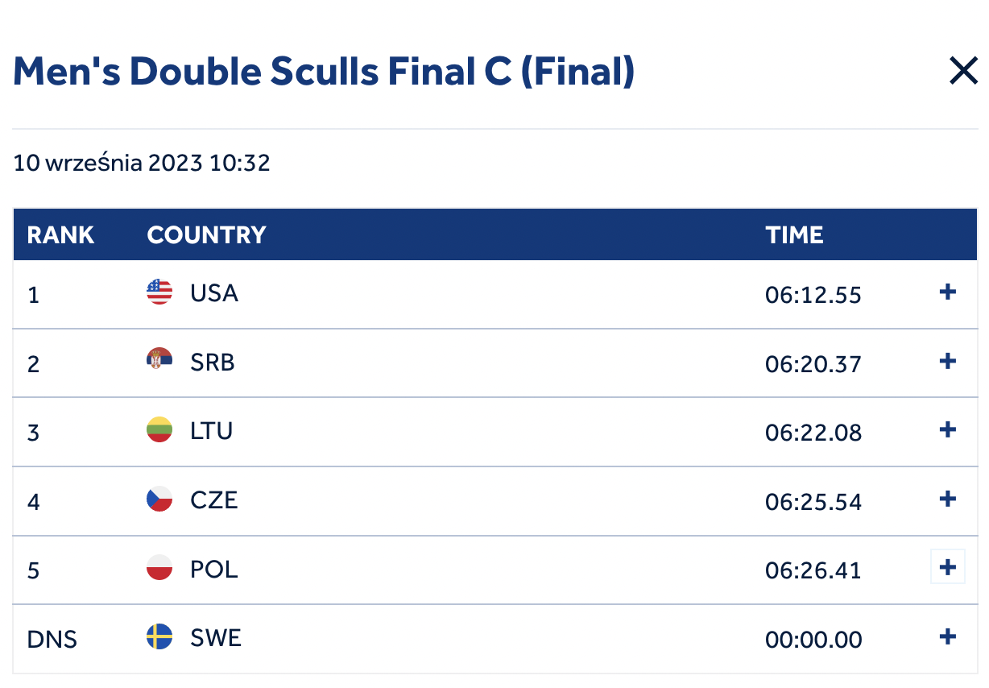Expand the POL row plus button
Screen dimensions: 989x688
(948, 567)
